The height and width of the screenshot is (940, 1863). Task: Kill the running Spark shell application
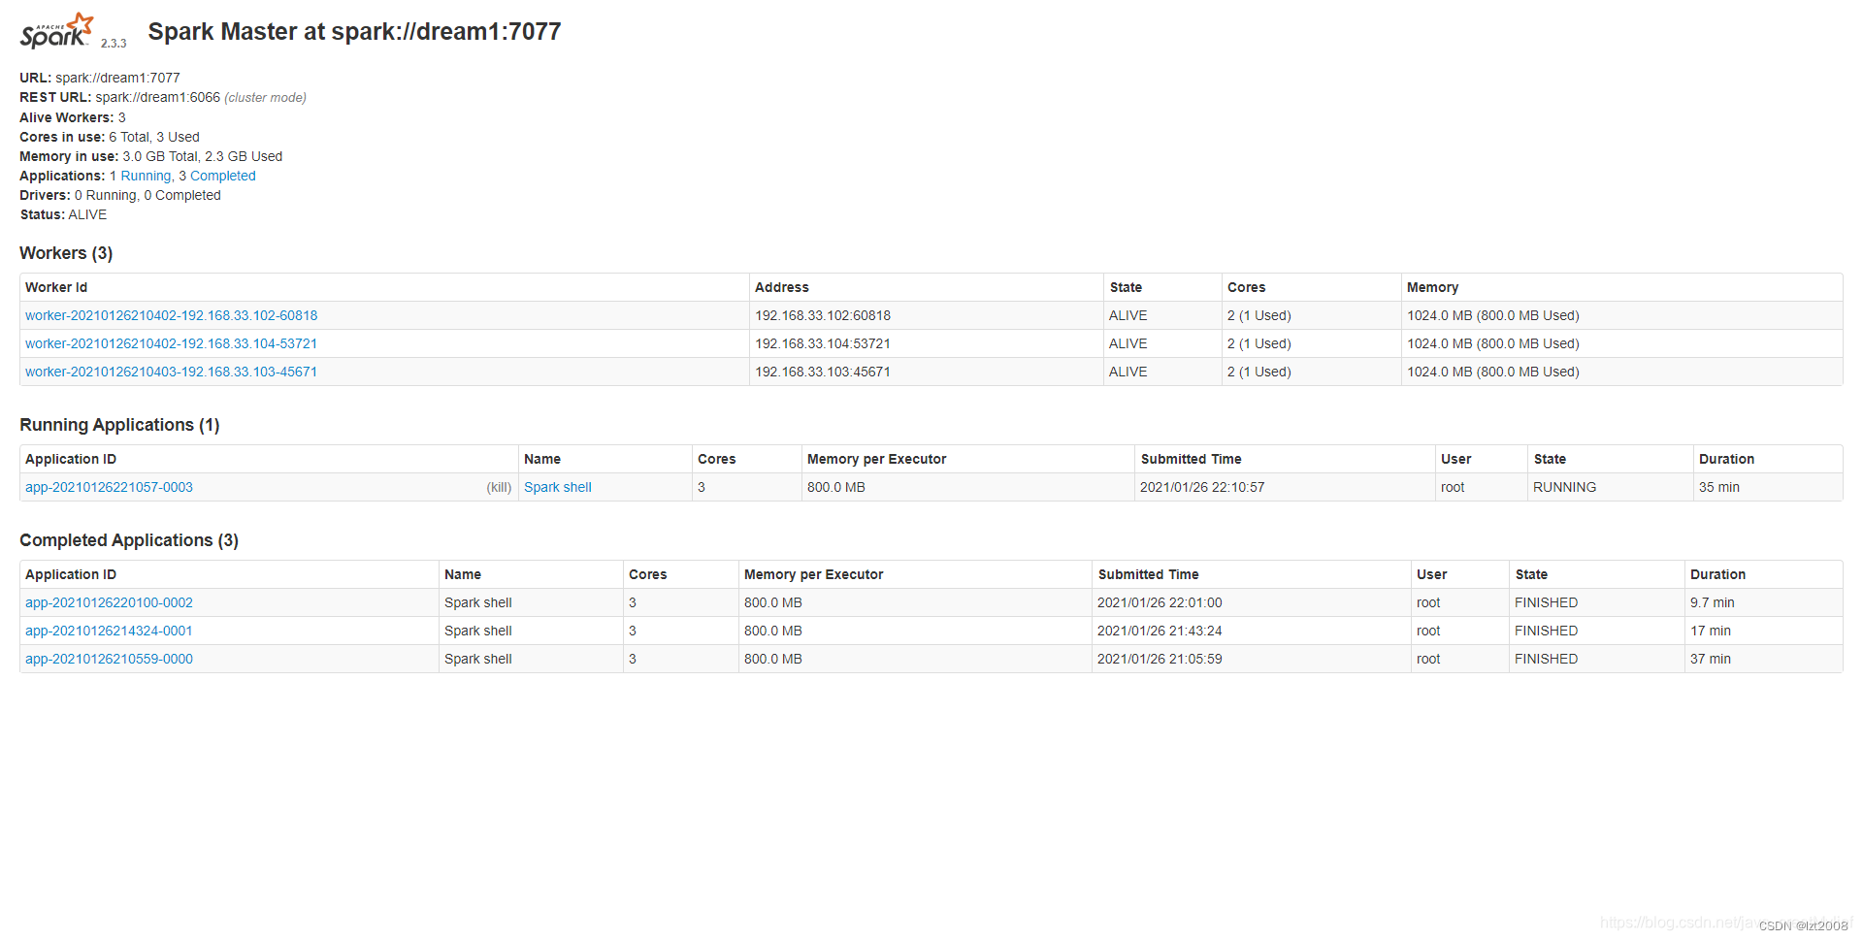(499, 487)
